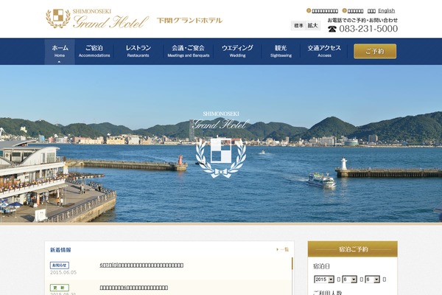This screenshot has width=442, height=295.
Task: Open the news item dated 2015.06.05
Action: (x=141, y=265)
